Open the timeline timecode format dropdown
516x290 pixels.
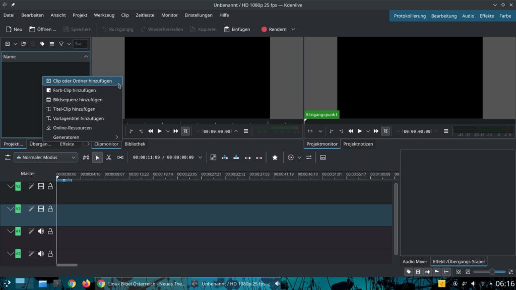click(200, 158)
